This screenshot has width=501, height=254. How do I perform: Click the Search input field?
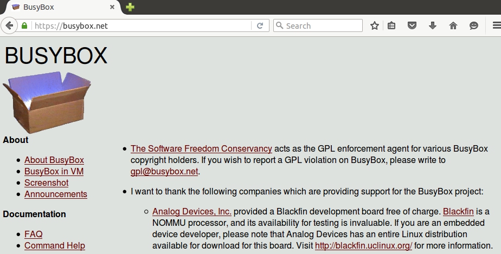tap(318, 25)
